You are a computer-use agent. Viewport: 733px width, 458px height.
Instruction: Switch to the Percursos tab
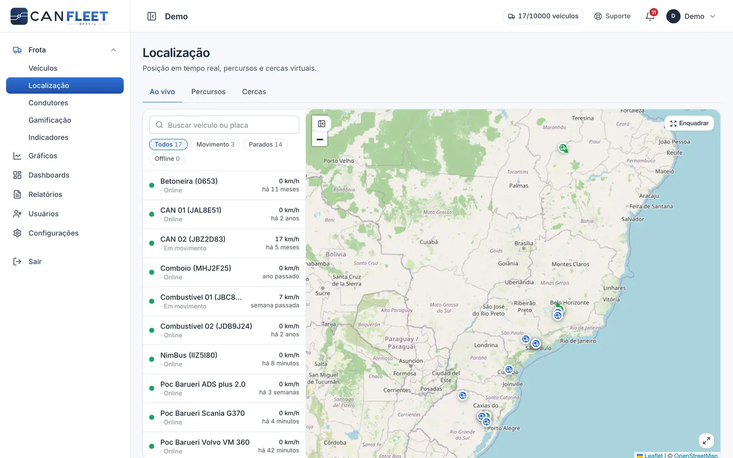208,92
